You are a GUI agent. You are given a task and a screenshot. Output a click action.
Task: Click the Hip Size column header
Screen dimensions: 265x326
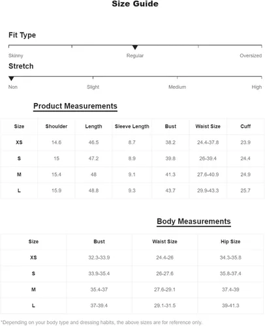(230, 241)
